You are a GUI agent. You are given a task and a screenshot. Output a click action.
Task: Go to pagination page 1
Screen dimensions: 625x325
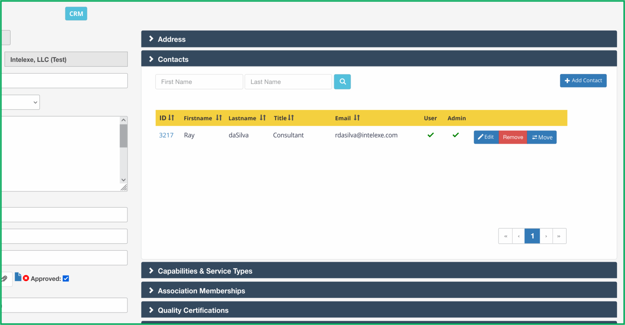(532, 236)
